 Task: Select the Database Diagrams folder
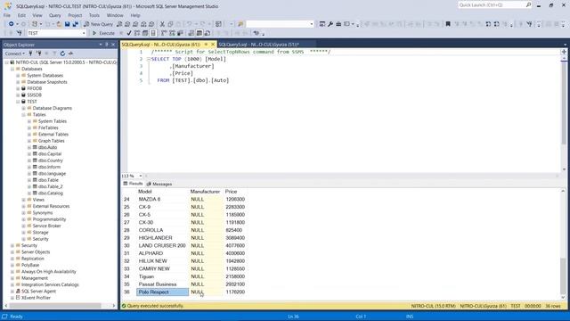[x=53, y=108]
